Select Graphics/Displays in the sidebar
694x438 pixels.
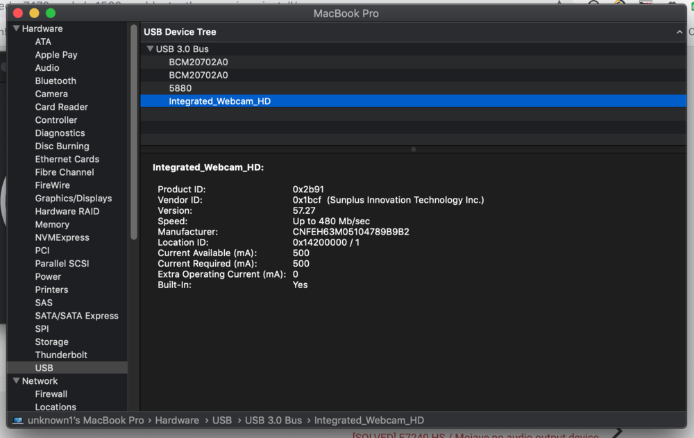coord(73,199)
